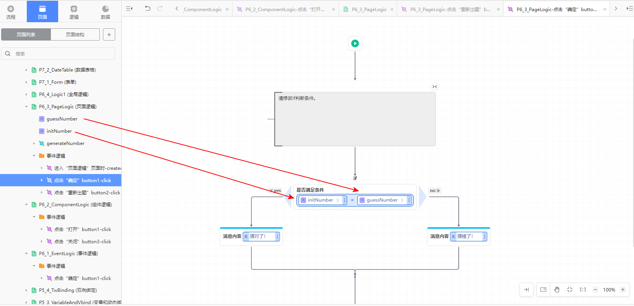
Task: Switch to the 数据 (data) section
Action: (106, 12)
